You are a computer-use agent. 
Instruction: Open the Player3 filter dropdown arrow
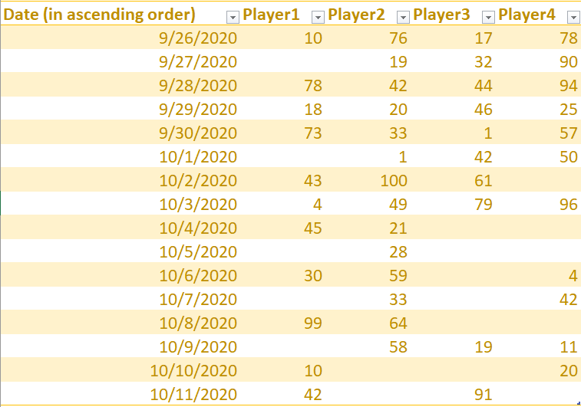(488, 16)
